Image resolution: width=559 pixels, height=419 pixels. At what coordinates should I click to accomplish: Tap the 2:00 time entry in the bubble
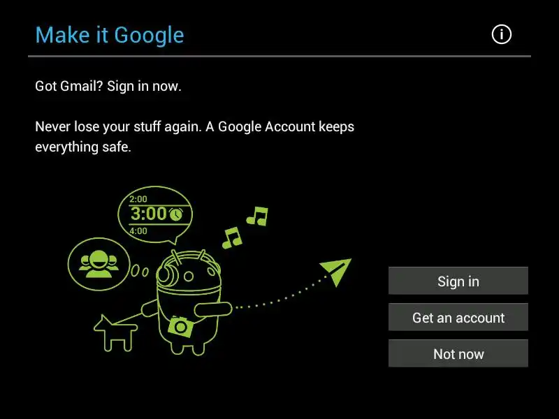138,199
